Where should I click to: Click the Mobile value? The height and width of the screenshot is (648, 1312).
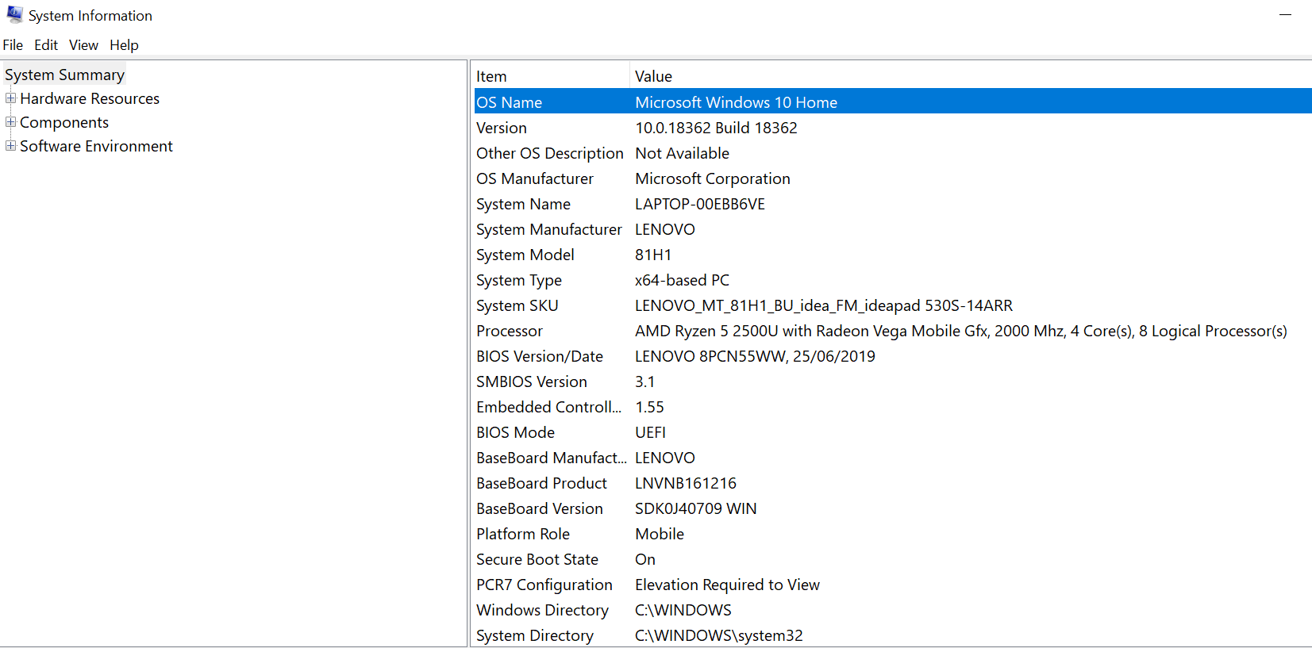click(660, 534)
